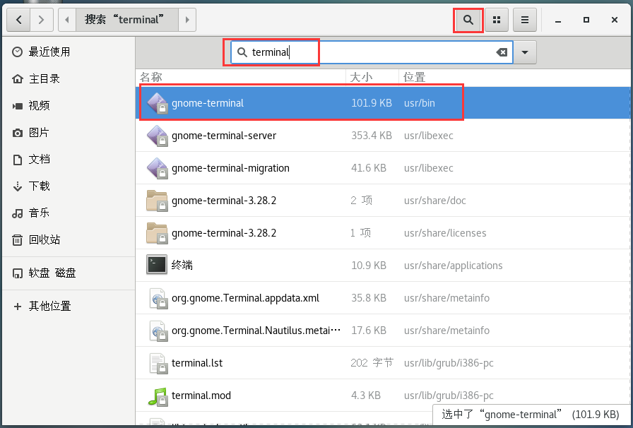Open the hamburger menu button

click(x=525, y=20)
